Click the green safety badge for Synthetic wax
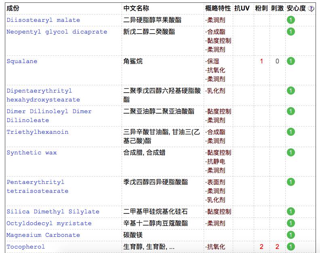The width and height of the screenshot is (320, 253). [291, 153]
